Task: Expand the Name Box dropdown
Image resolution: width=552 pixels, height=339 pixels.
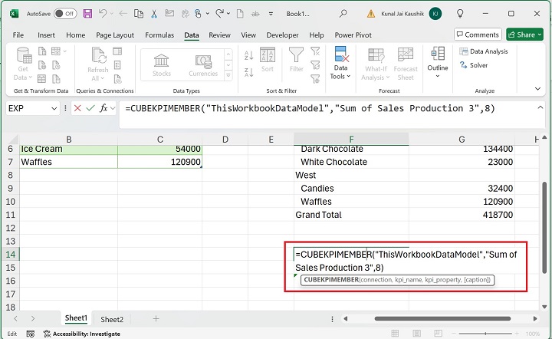Action: point(54,109)
